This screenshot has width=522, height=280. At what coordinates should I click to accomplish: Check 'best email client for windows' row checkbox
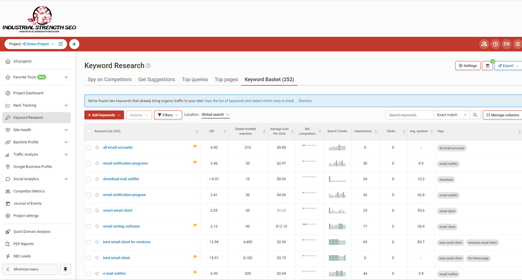coord(89,242)
